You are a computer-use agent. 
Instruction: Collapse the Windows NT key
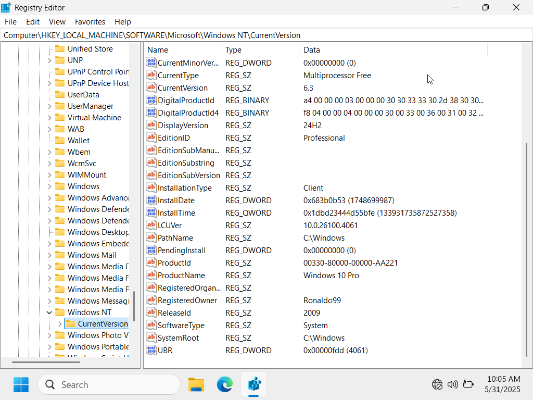(49, 312)
